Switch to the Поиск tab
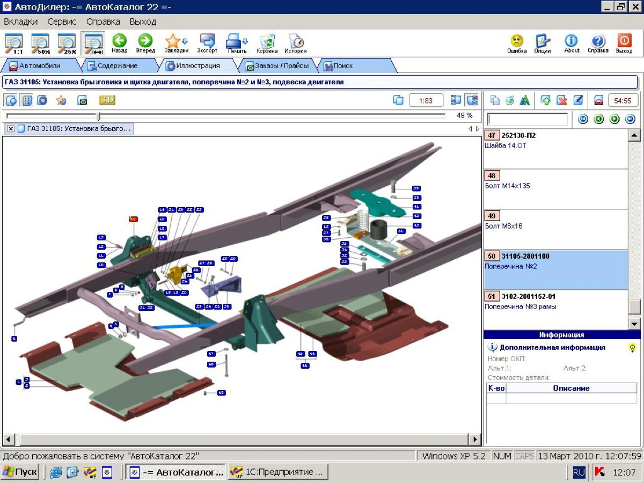The image size is (644, 483). [x=355, y=65]
